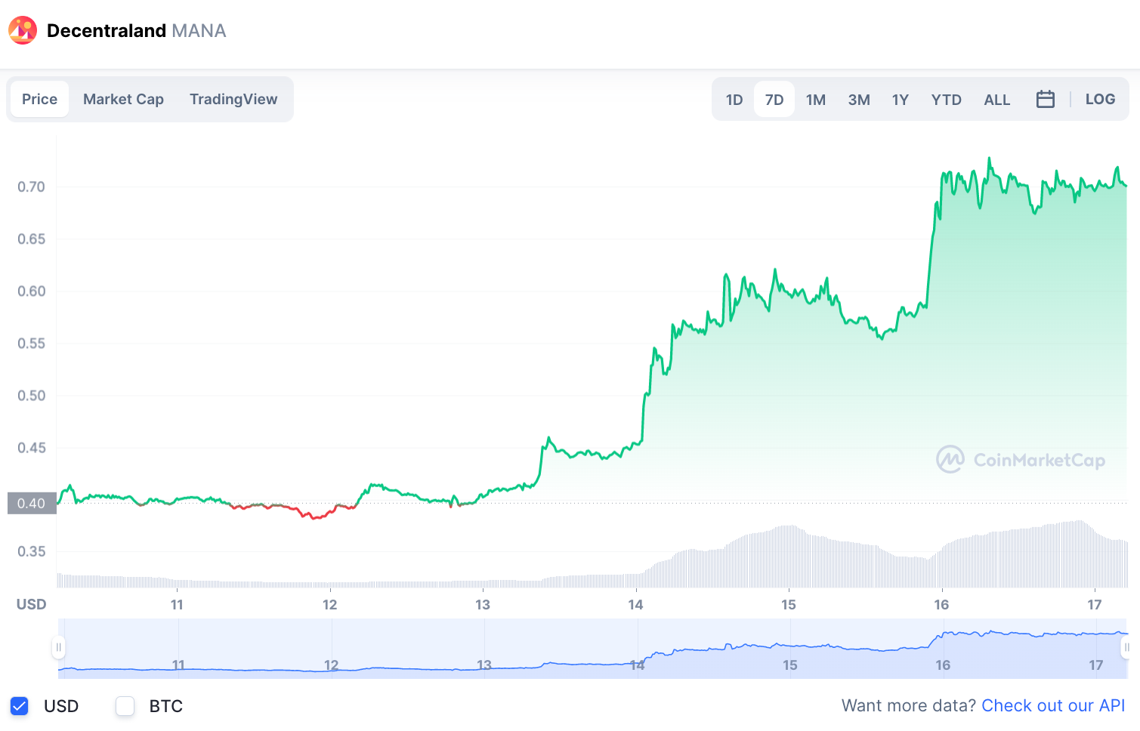1140x731 pixels.
Task: Click the 12 date label on the main chart axis
Action: 329,604
